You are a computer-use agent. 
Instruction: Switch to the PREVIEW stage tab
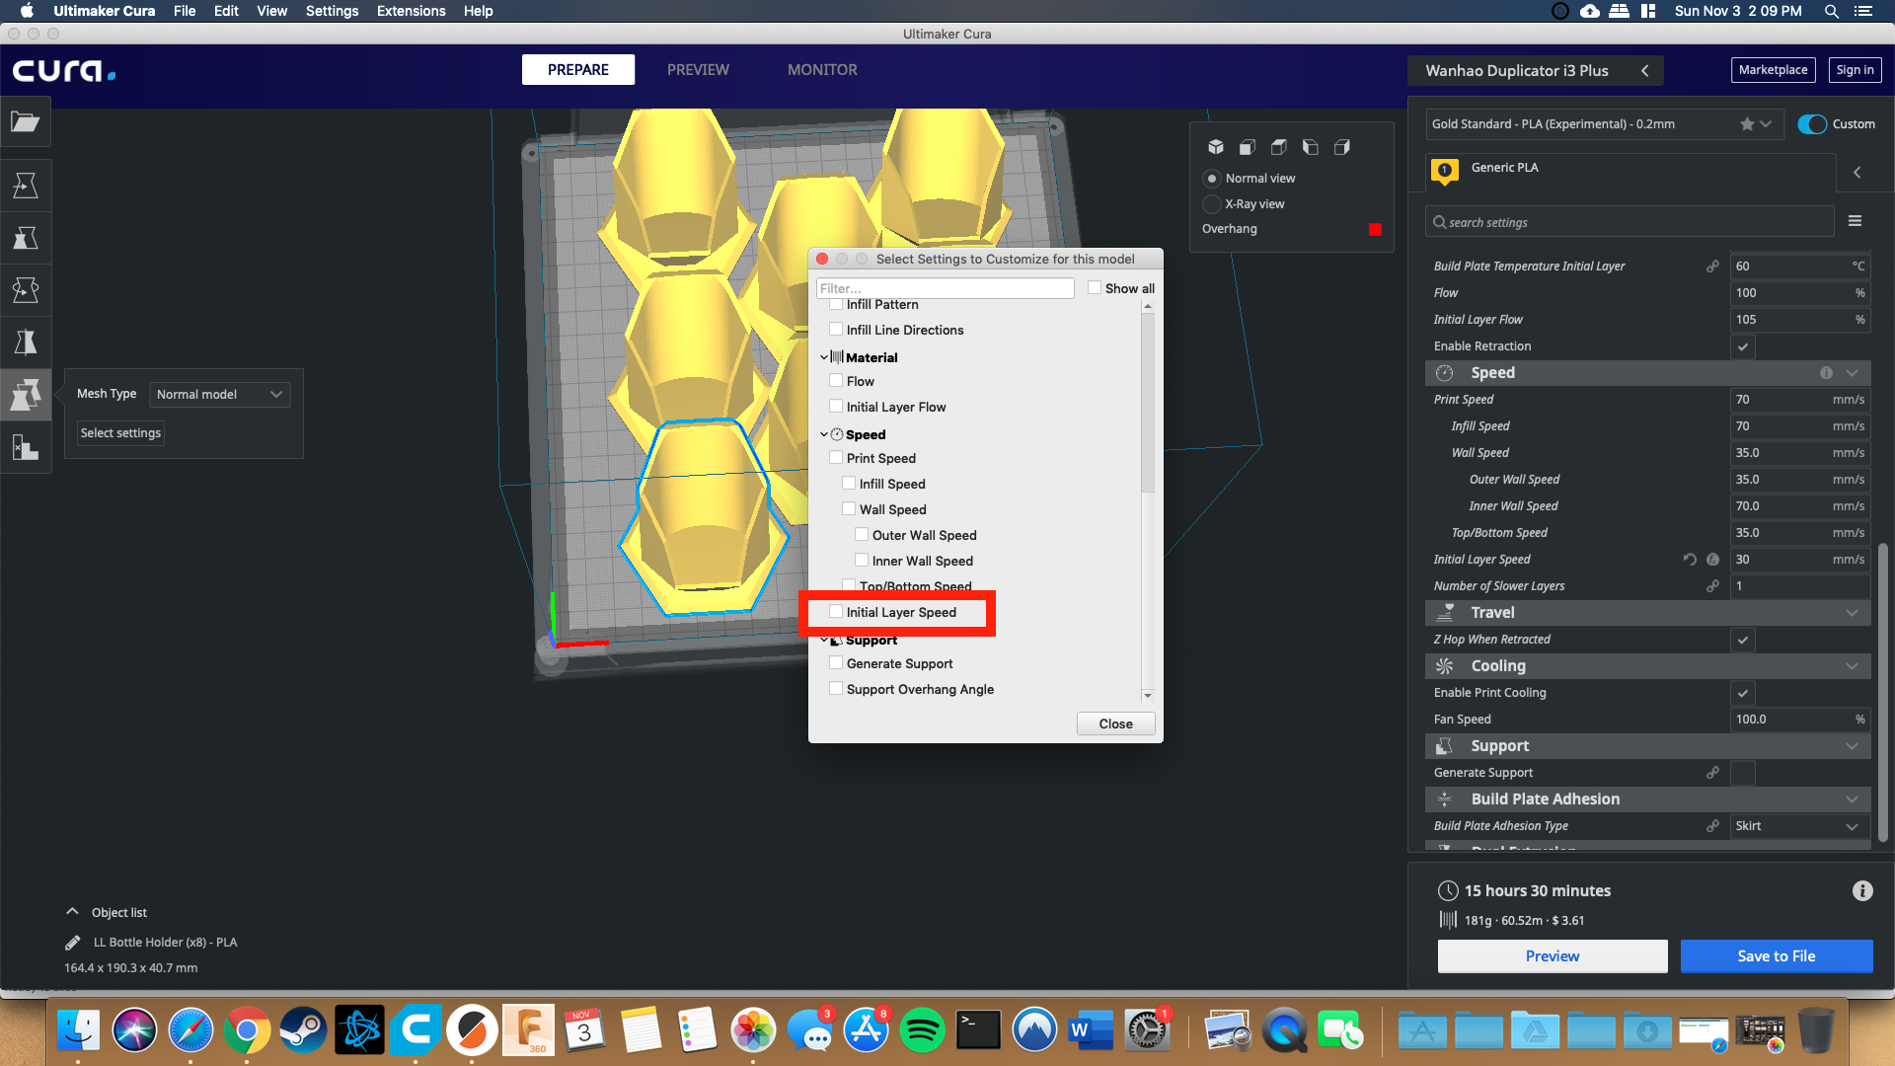[x=698, y=70]
